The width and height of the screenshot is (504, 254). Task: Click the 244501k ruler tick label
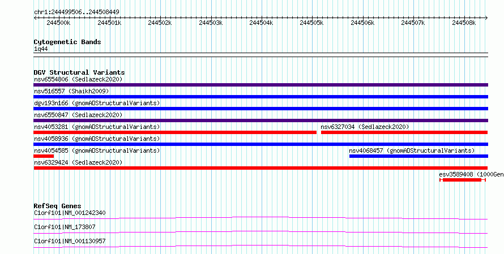pos(109,23)
